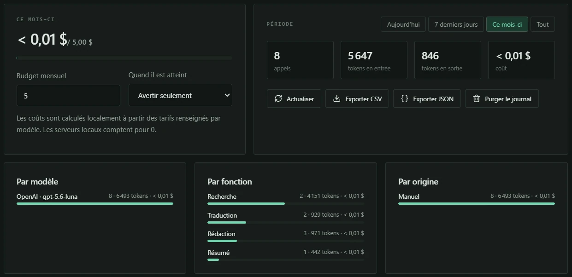Click the 'Budget mensuel' field label
572x277 pixels.
(x=41, y=75)
